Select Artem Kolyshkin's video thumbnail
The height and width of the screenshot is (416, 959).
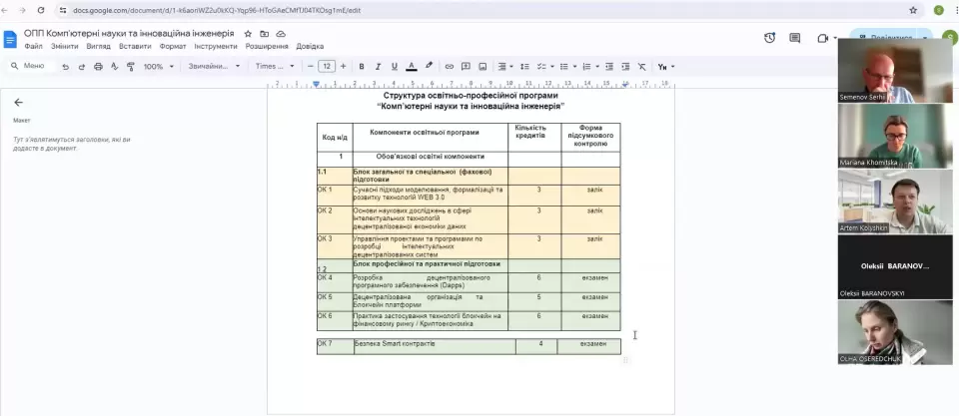coord(895,202)
